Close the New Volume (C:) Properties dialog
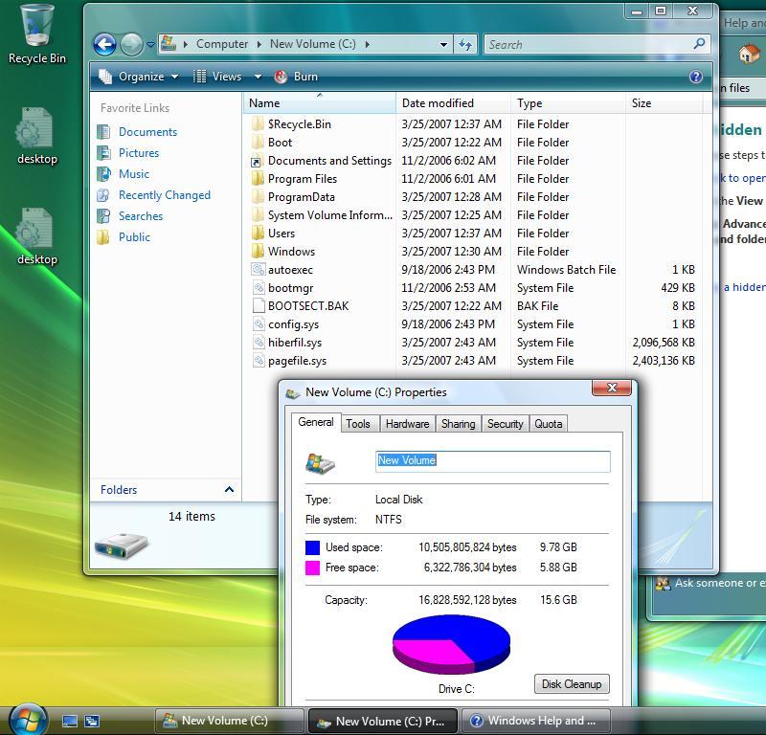This screenshot has height=735, width=766. 612,388
